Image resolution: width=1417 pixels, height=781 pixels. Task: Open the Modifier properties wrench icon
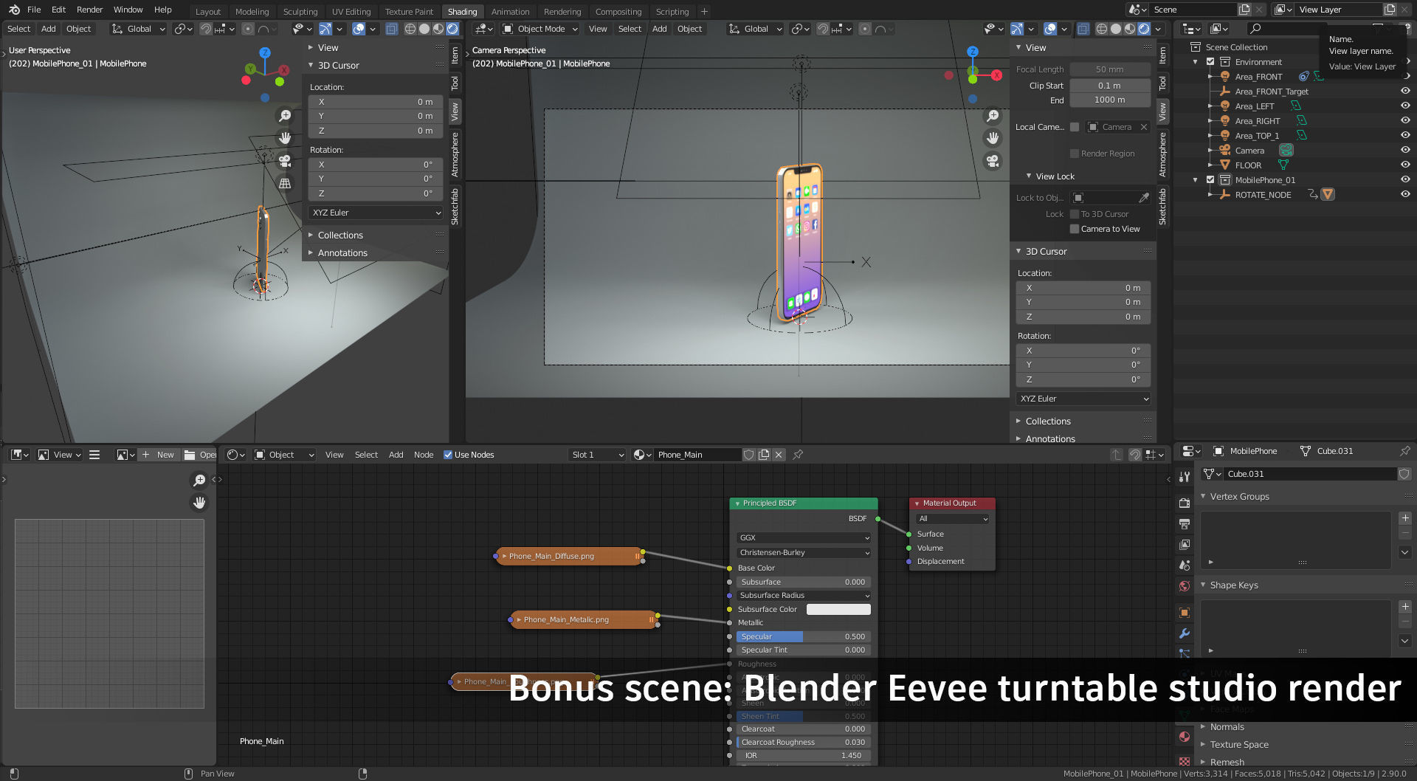(x=1185, y=633)
